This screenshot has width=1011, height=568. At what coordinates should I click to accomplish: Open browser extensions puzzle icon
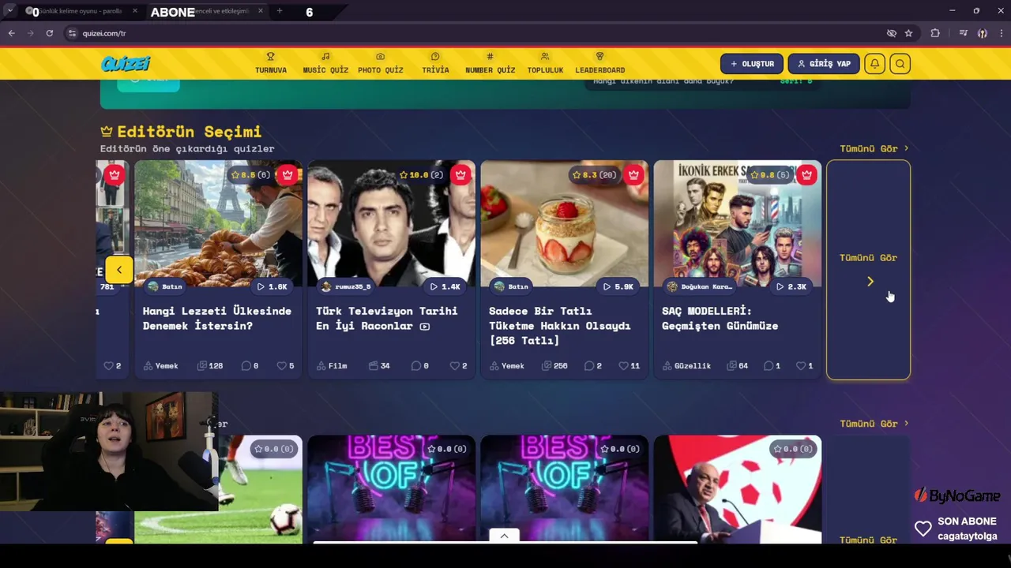point(935,33)
